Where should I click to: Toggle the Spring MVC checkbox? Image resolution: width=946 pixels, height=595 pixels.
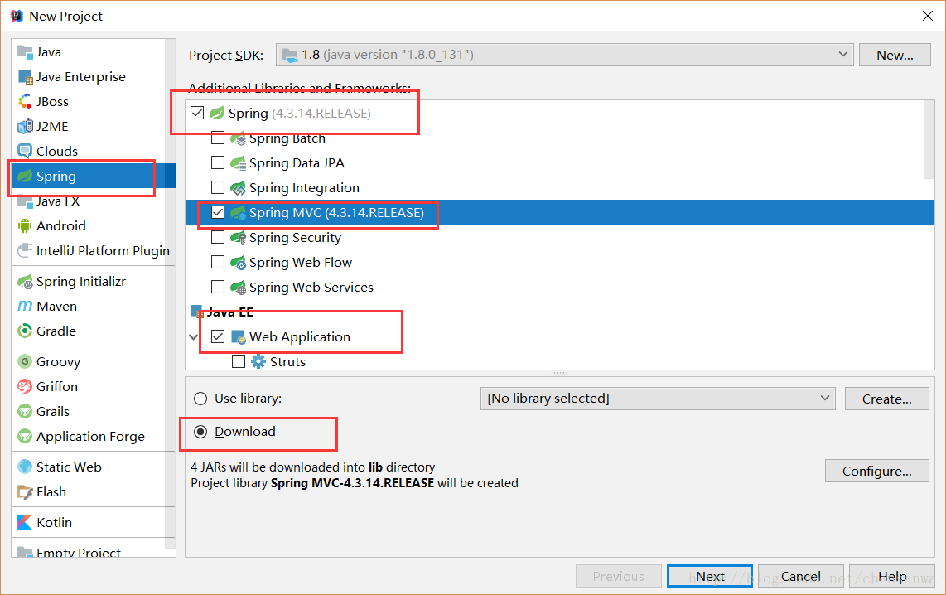218,212
